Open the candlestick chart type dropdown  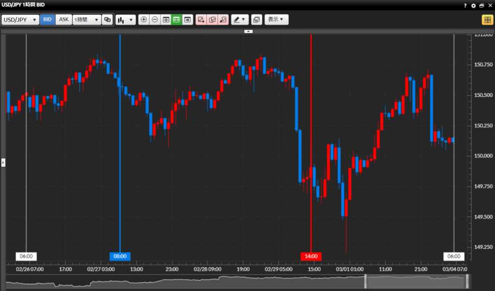click(x=126, y=20)
